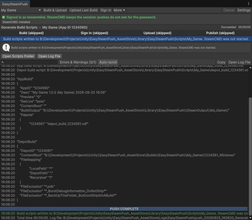Click the log scrollbar down arrow
This screenshot has height=220, width=252.
(x=250, y=218)
